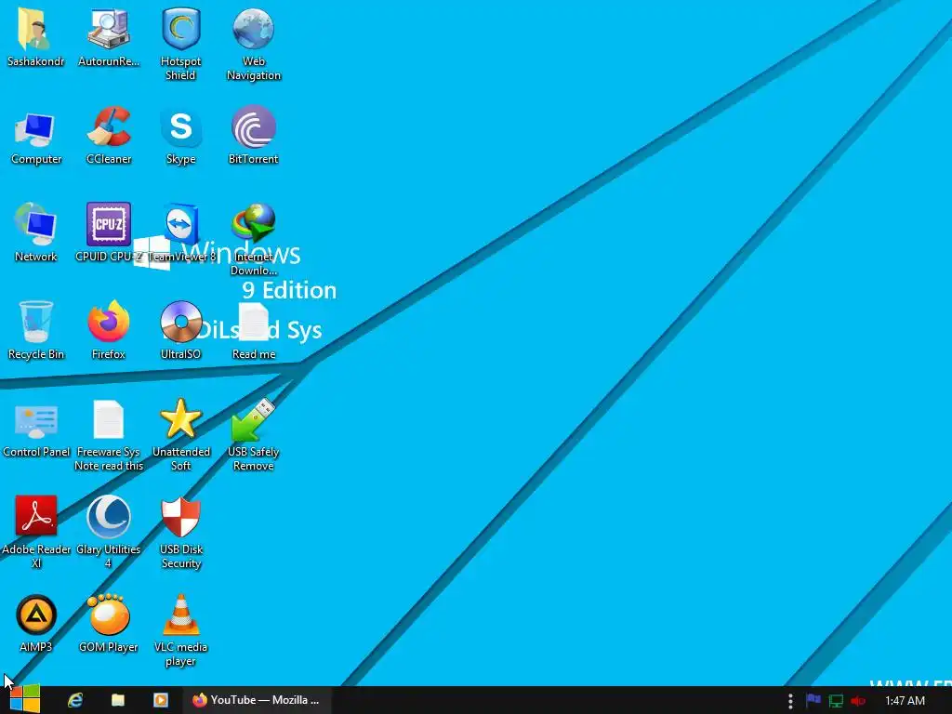The height and width of the screenshot is (714, 952).
Task: Launch Firefox from the desktop icon
Action: [x=108, y=321]
